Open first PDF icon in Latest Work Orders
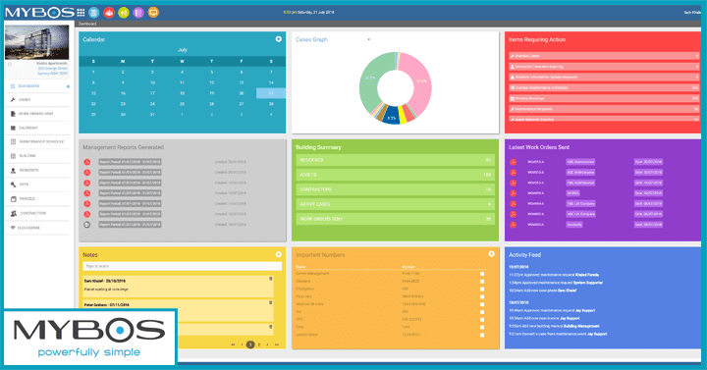 [x=513, y=162]
